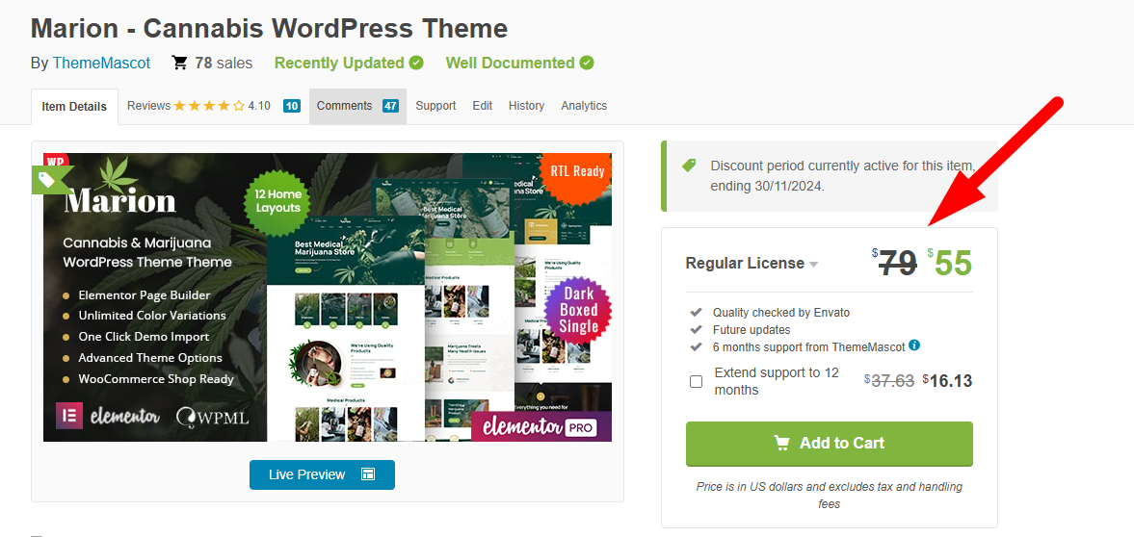The image size is (1134, 537).
Task: Click the reviews count badge 10
Action: [x=292, y=106]
